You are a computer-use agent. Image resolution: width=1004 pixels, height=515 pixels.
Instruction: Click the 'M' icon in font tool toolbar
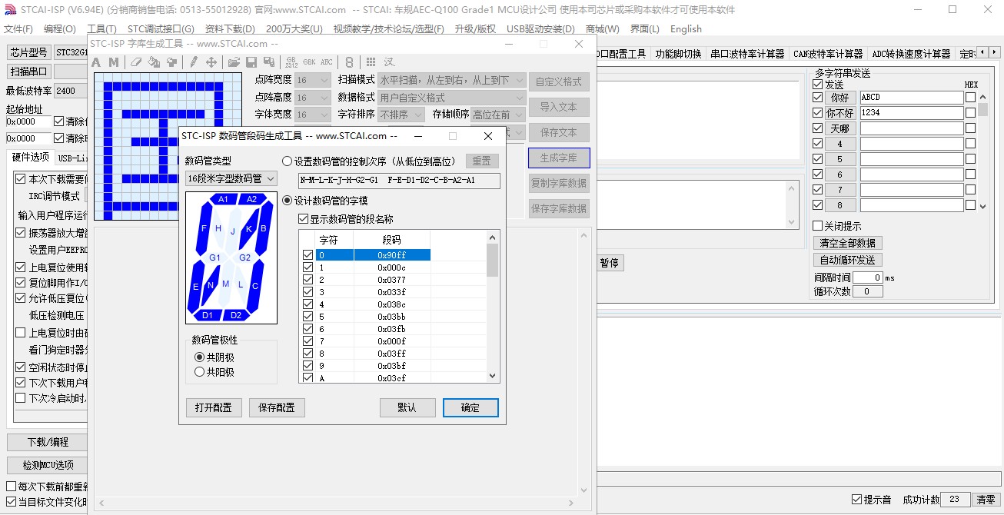(x=114, y=62)
